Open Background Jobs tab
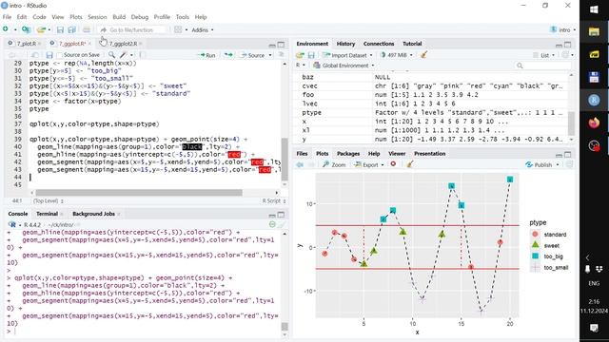 click(93, 214)
